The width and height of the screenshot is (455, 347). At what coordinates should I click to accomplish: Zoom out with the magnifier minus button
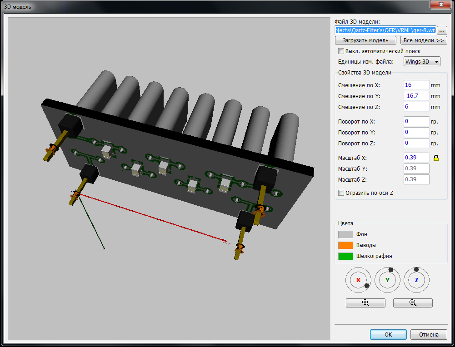click(413, 303)
